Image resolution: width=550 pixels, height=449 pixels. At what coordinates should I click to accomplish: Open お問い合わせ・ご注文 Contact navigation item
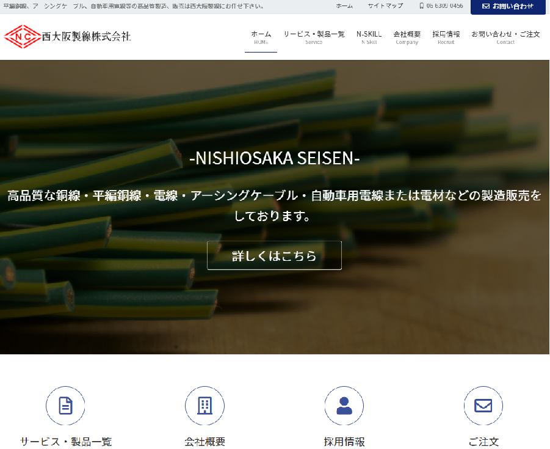tap(505, 37)
